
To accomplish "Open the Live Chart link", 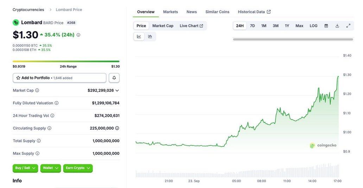I will click(191, 26).
